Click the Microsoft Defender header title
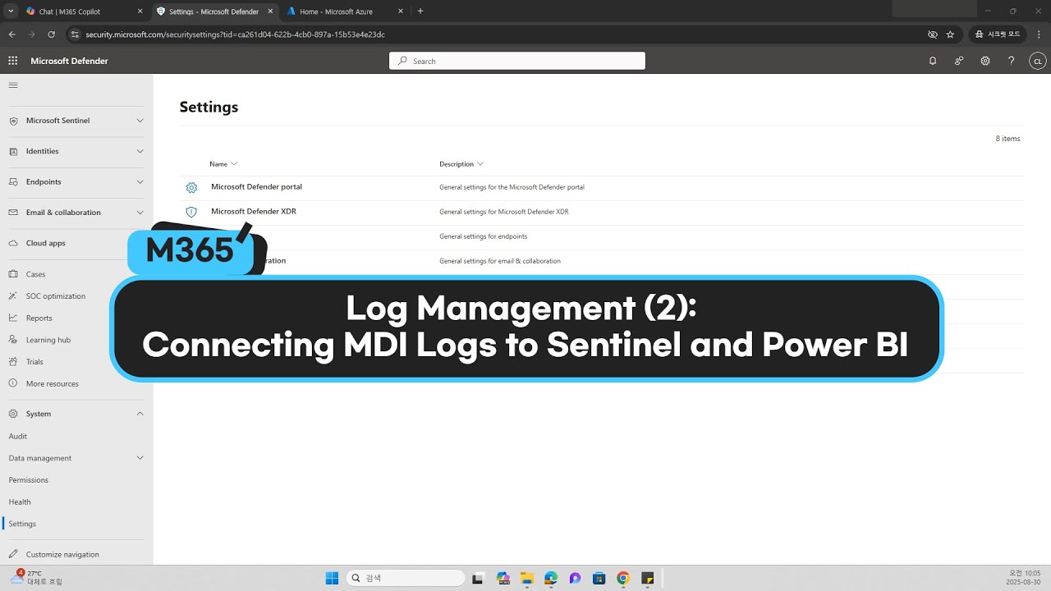The height and width of the screenshot is (591, 1051). [x=69, y=61]
